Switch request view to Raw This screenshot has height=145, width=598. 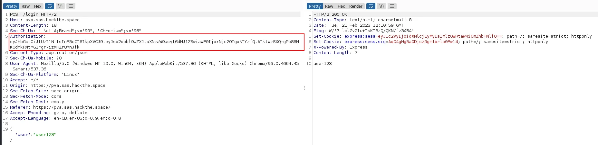(x=25, y=6)
